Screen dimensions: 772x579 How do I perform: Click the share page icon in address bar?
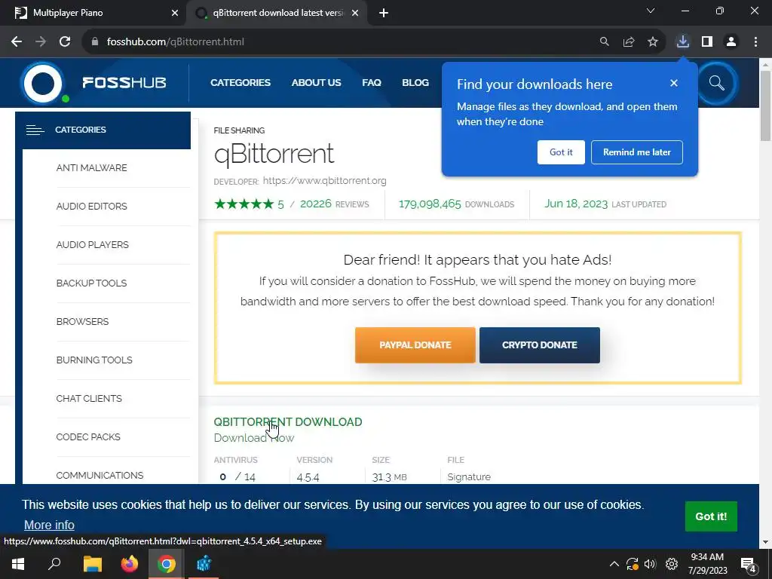pyautogui.click(x=629, y=42)
